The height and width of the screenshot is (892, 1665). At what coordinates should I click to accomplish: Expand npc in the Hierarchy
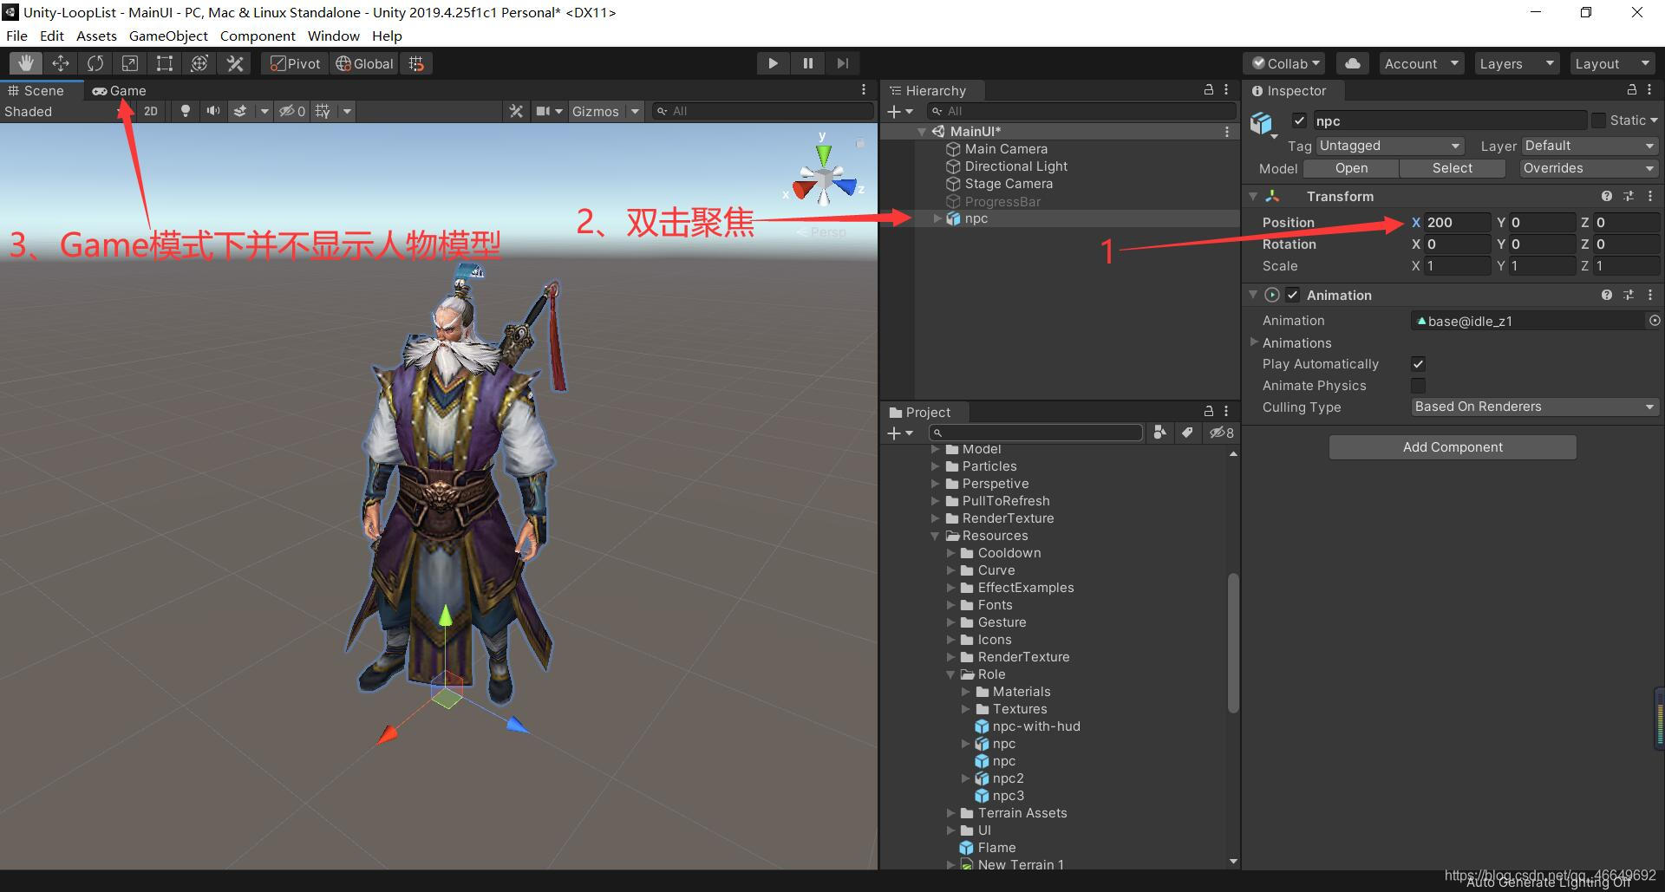tap(937, 218)
